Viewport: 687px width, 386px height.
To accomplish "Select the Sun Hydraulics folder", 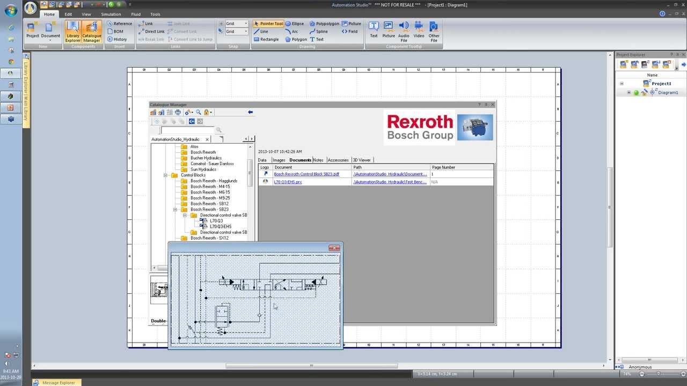I will tap(203, 169).
